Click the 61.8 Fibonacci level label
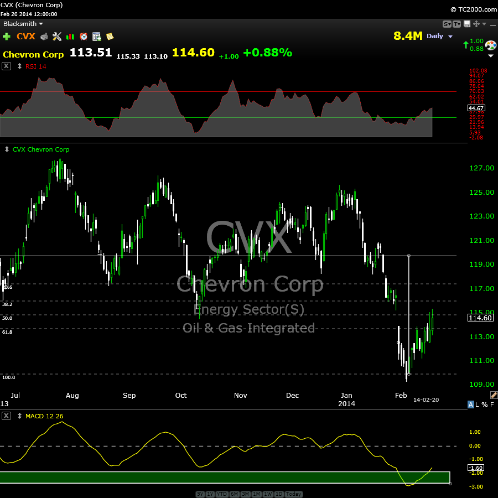The height and width of the screenshot is (498, 498). [x=7, y=332]
